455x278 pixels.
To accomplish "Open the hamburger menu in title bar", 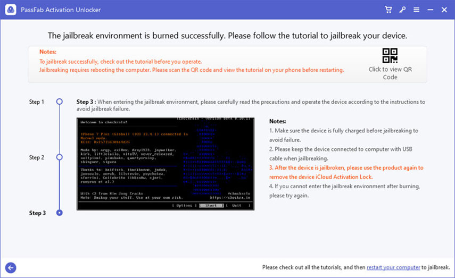I will click(416, 10).
